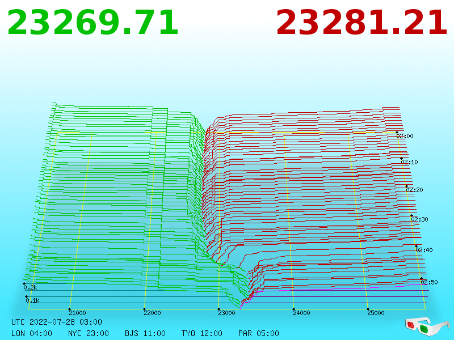
Task: Click the 0.1k depth axis label
Action: click(x=32, y=300)
